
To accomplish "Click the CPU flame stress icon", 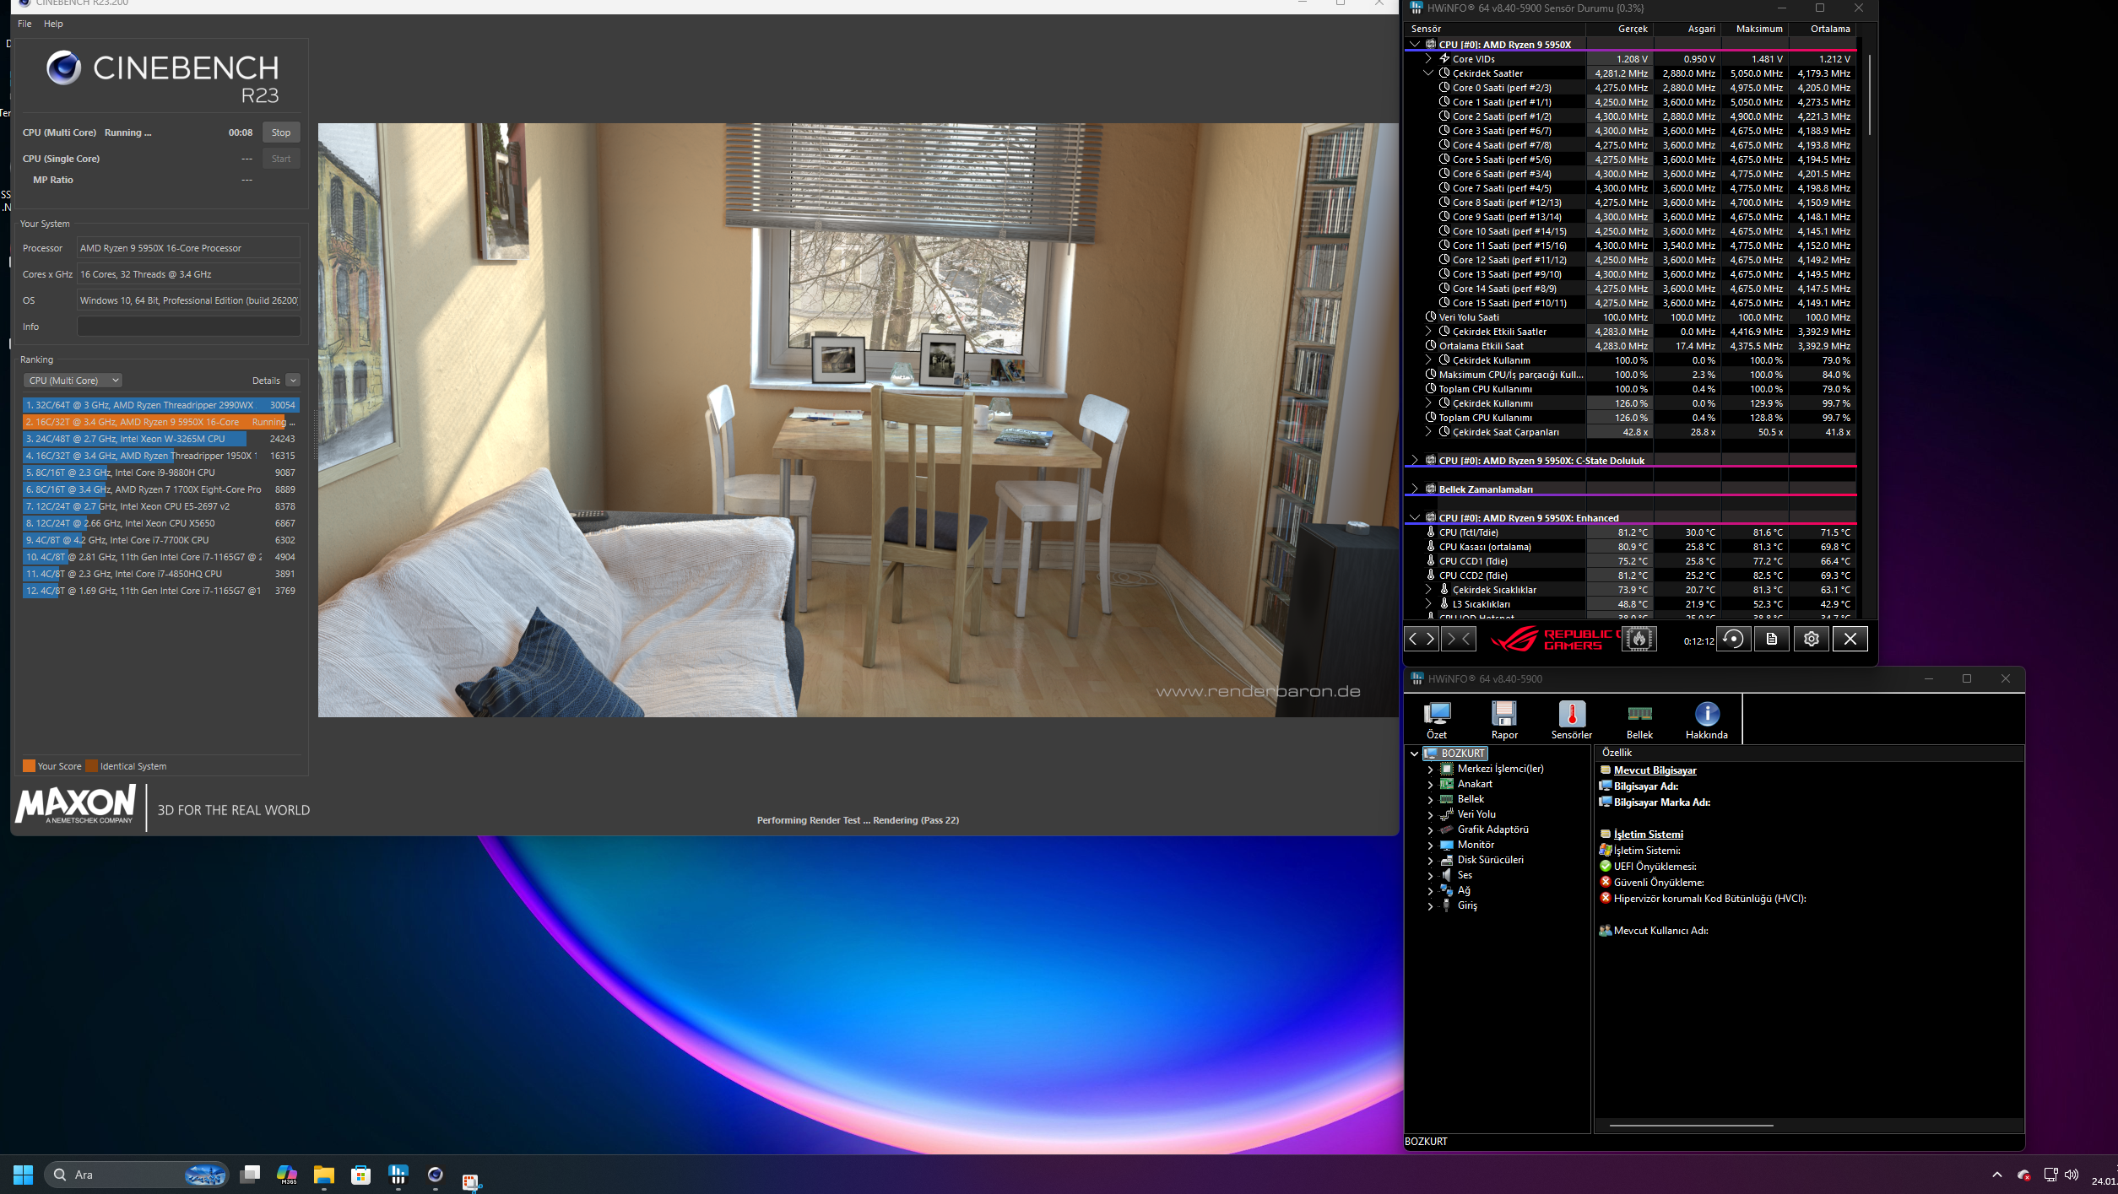I will click(1639, 639).
